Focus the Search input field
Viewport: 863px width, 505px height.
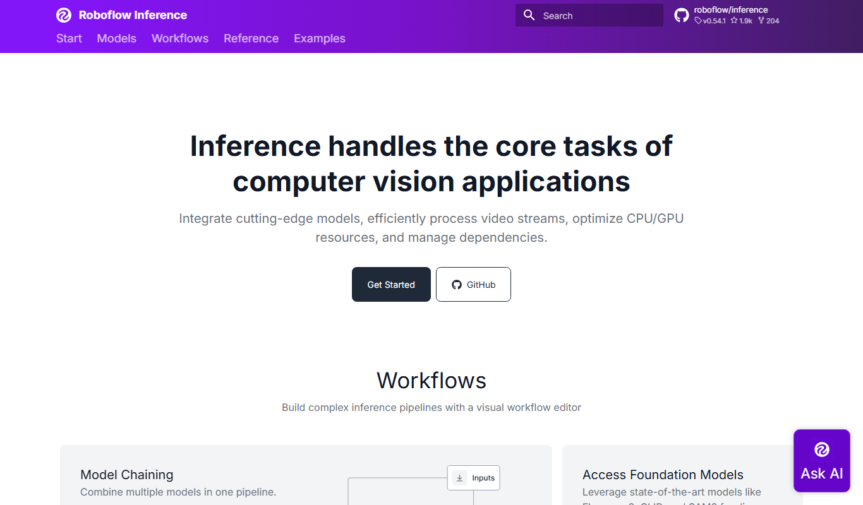pos(589,15)
